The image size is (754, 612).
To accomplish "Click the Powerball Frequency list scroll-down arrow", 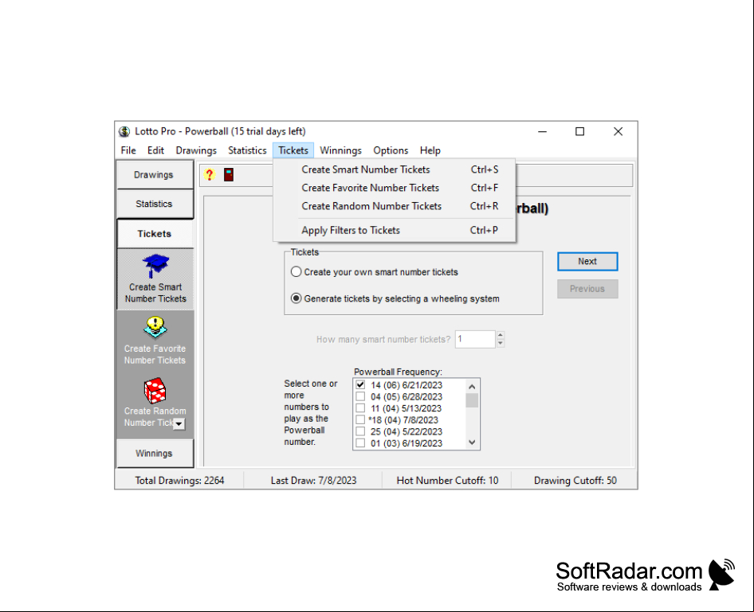I will [472, 442].
